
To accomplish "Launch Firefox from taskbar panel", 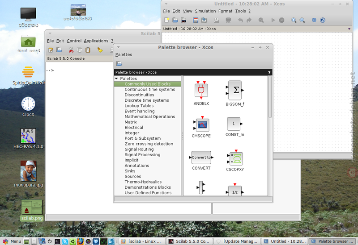I will coord(80,241).
